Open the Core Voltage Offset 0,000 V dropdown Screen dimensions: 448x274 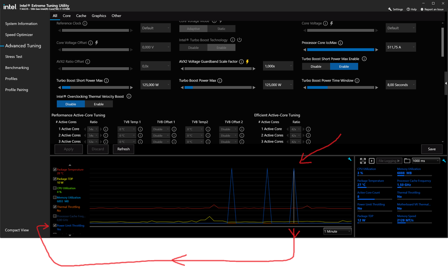click(x=155, y=47)
